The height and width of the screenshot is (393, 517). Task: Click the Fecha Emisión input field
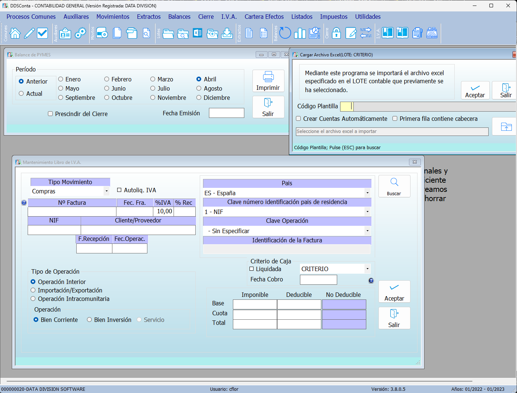227,113
